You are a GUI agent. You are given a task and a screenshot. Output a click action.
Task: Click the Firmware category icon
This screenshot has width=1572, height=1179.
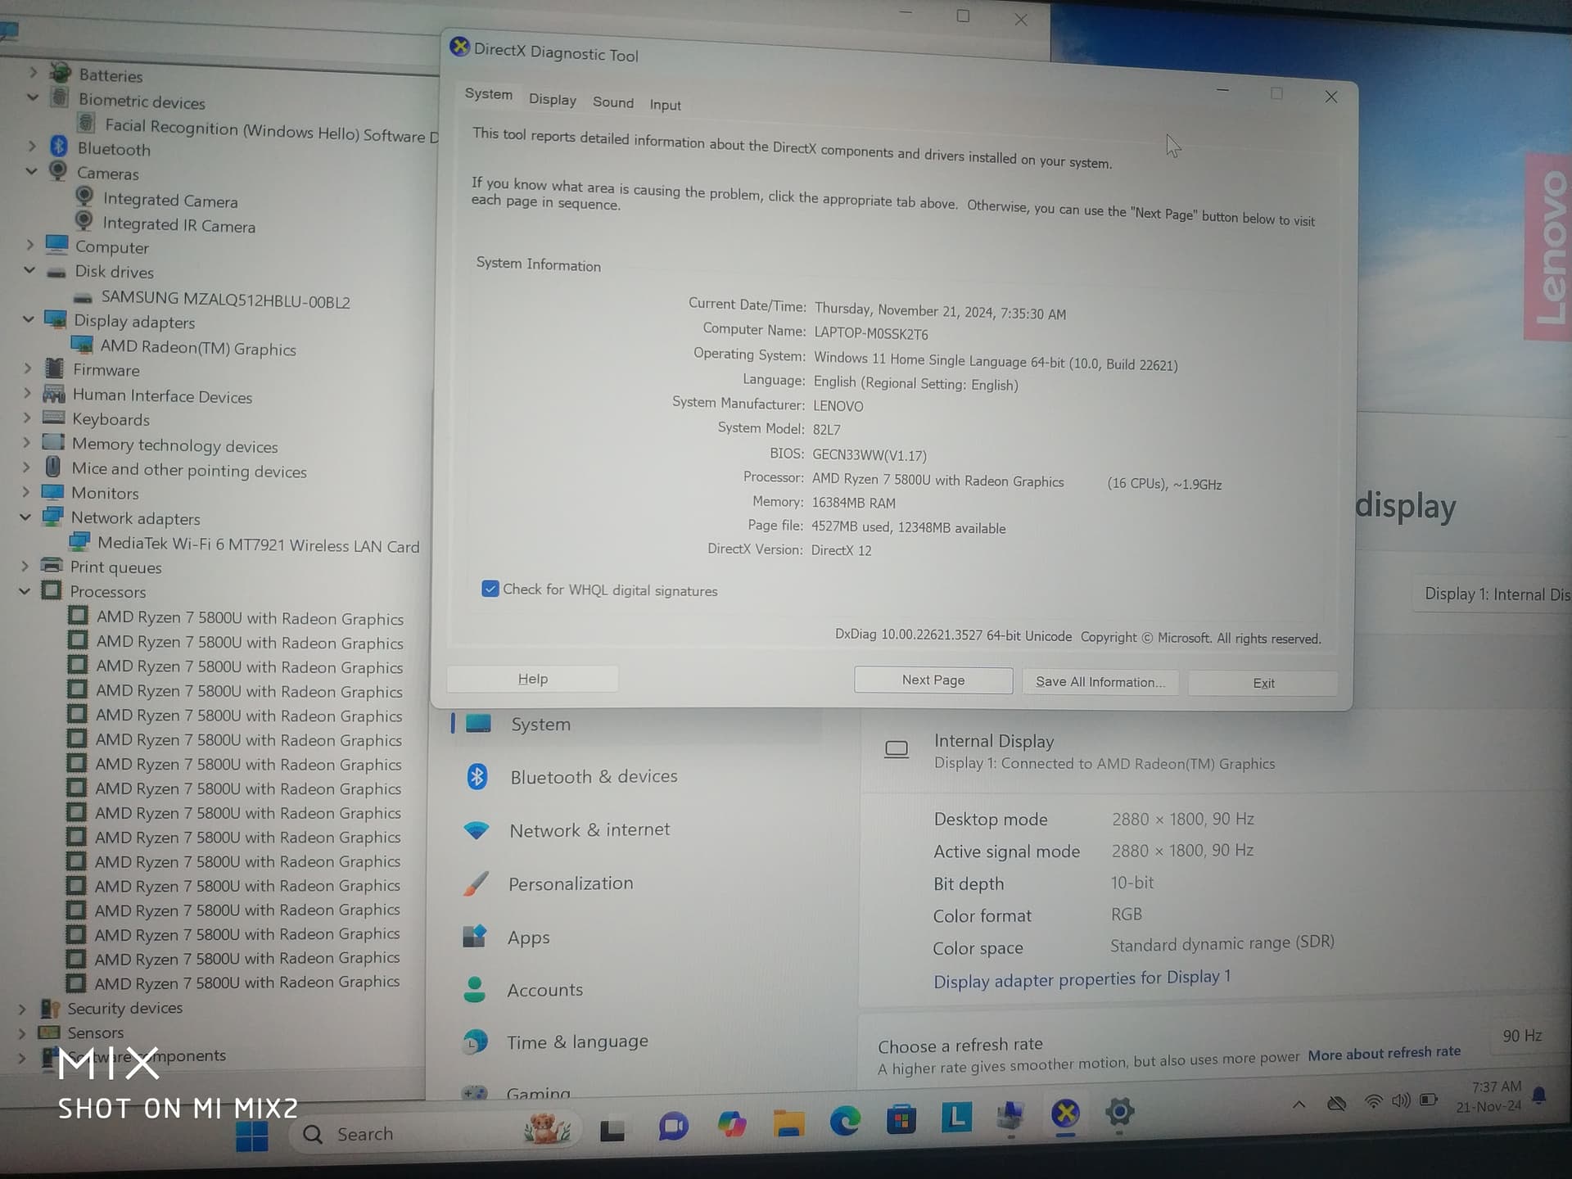(55, 368)
